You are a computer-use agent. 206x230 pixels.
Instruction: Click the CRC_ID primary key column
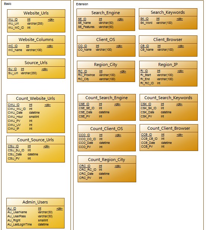coord(85,166)
